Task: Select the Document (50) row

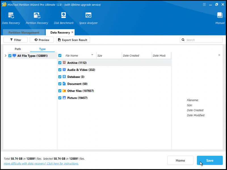Action: pos(114,84)
